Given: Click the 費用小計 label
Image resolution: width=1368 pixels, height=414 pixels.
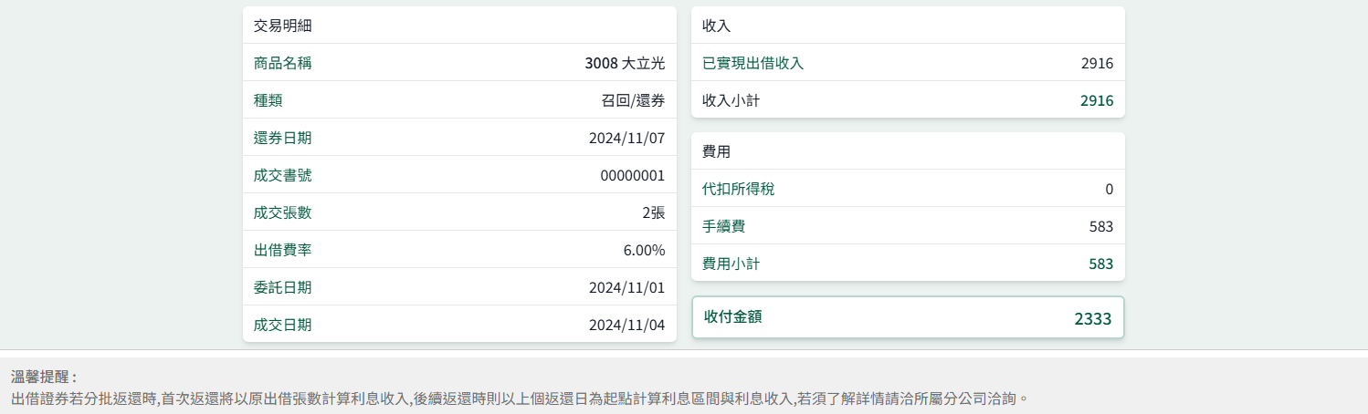Looking at the screenshot, I should click(x=731, y=264).
